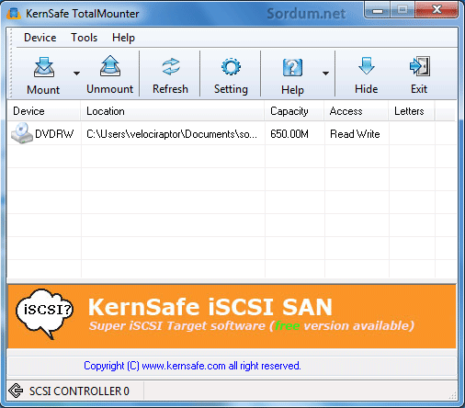
Task: Click the Read Write access cell
Action: 355,134
